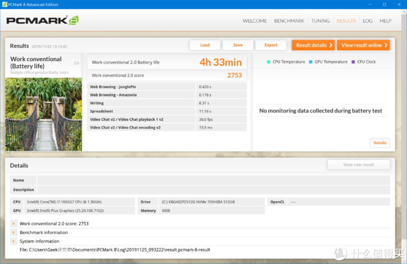
Task: Click the Name input field
Action: (213, 180)
